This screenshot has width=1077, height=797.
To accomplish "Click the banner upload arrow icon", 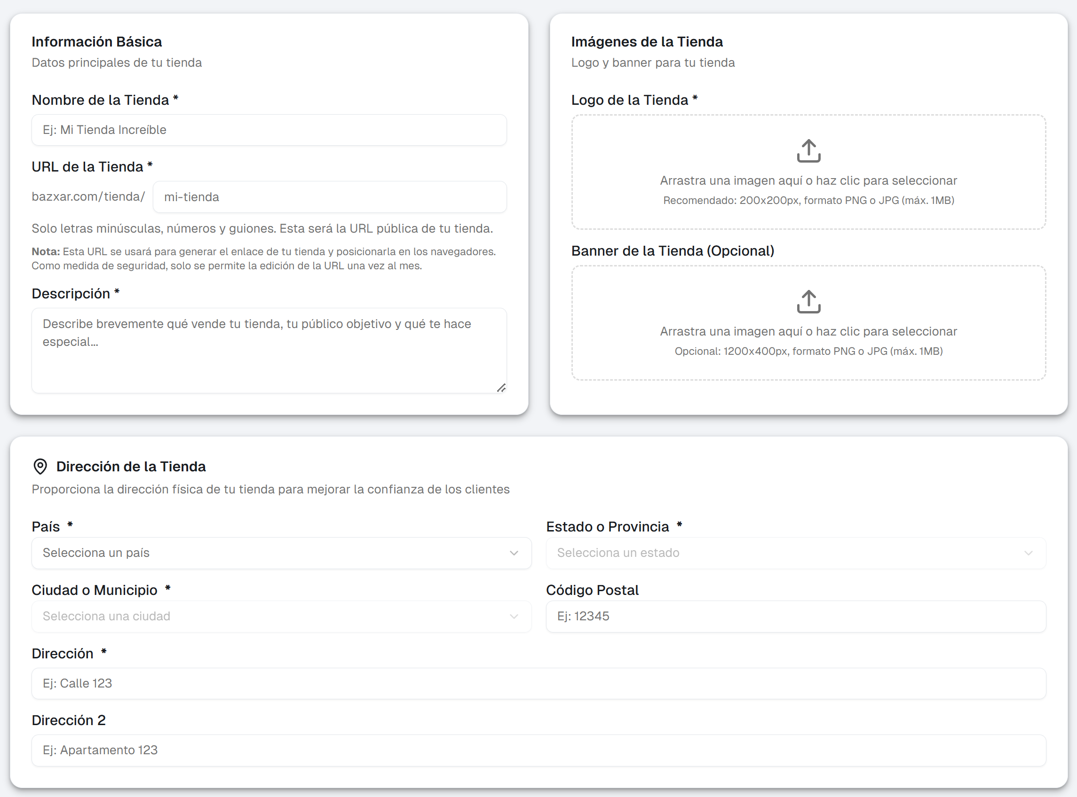I will (x=808, y=302).
